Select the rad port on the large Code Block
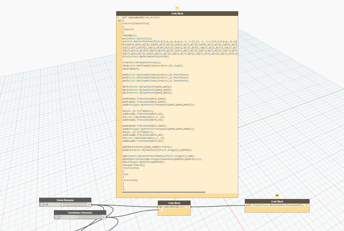The height and width of the screenshot is (231, 344). point(119,21)
